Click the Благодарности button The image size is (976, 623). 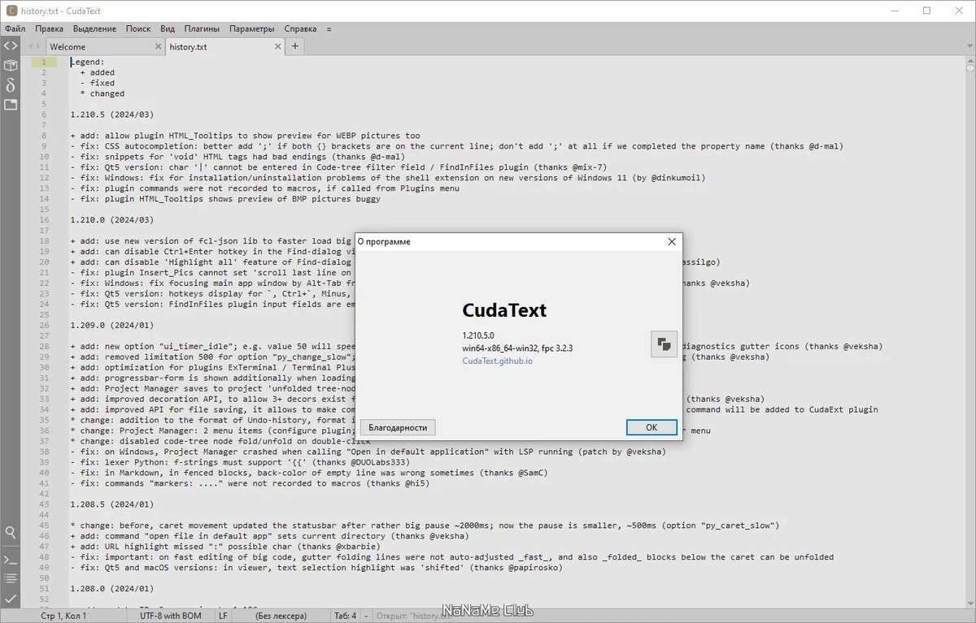(398, 427)
